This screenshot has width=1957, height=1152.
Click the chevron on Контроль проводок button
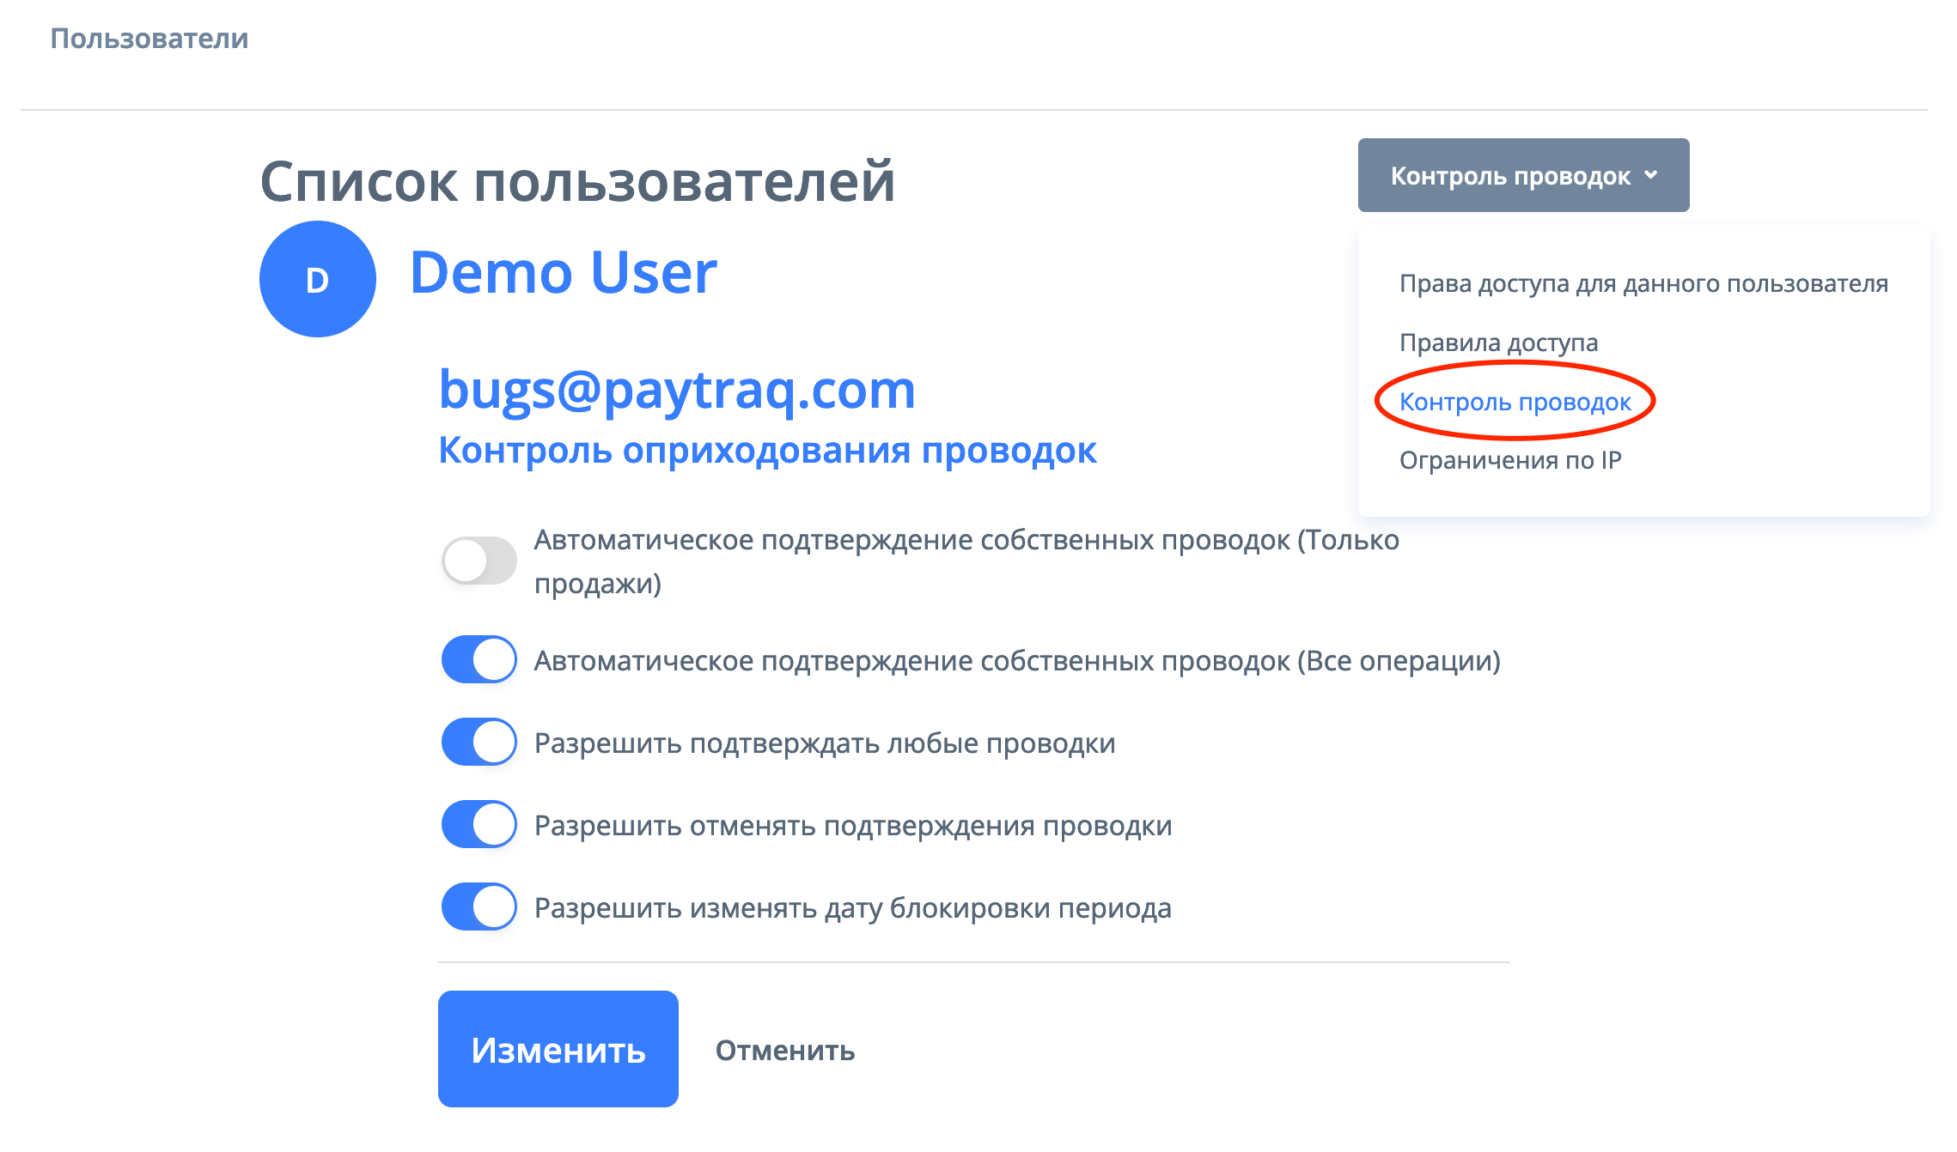coord(1650,175)
